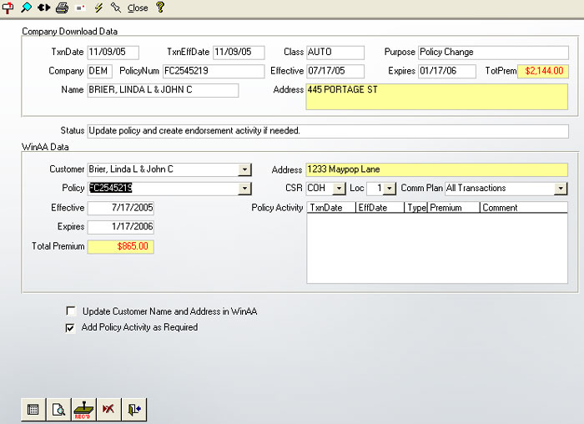Viewport: 584px width, 424px height.
Task: Open help with the question mark icon
Action: click(x=160, y=8)
